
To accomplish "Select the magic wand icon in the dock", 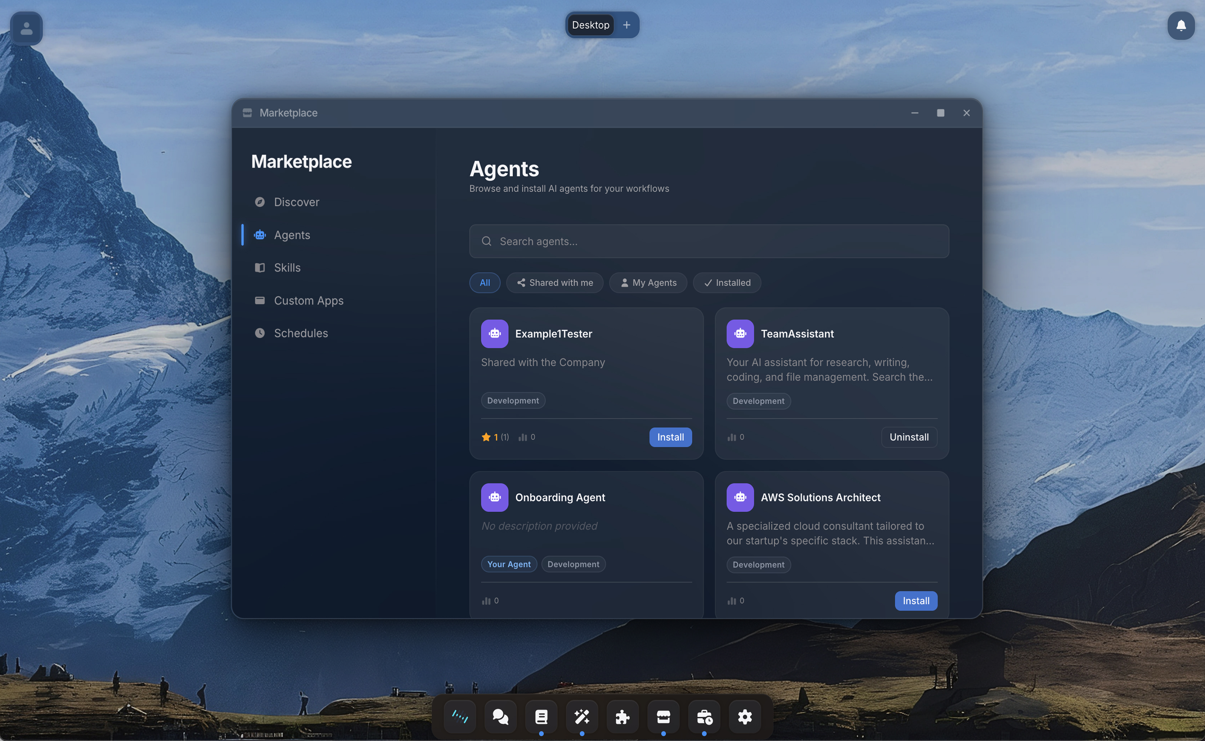I will click(582, 717).
